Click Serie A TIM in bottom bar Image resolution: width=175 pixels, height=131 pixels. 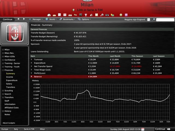(x=29, y=129)
